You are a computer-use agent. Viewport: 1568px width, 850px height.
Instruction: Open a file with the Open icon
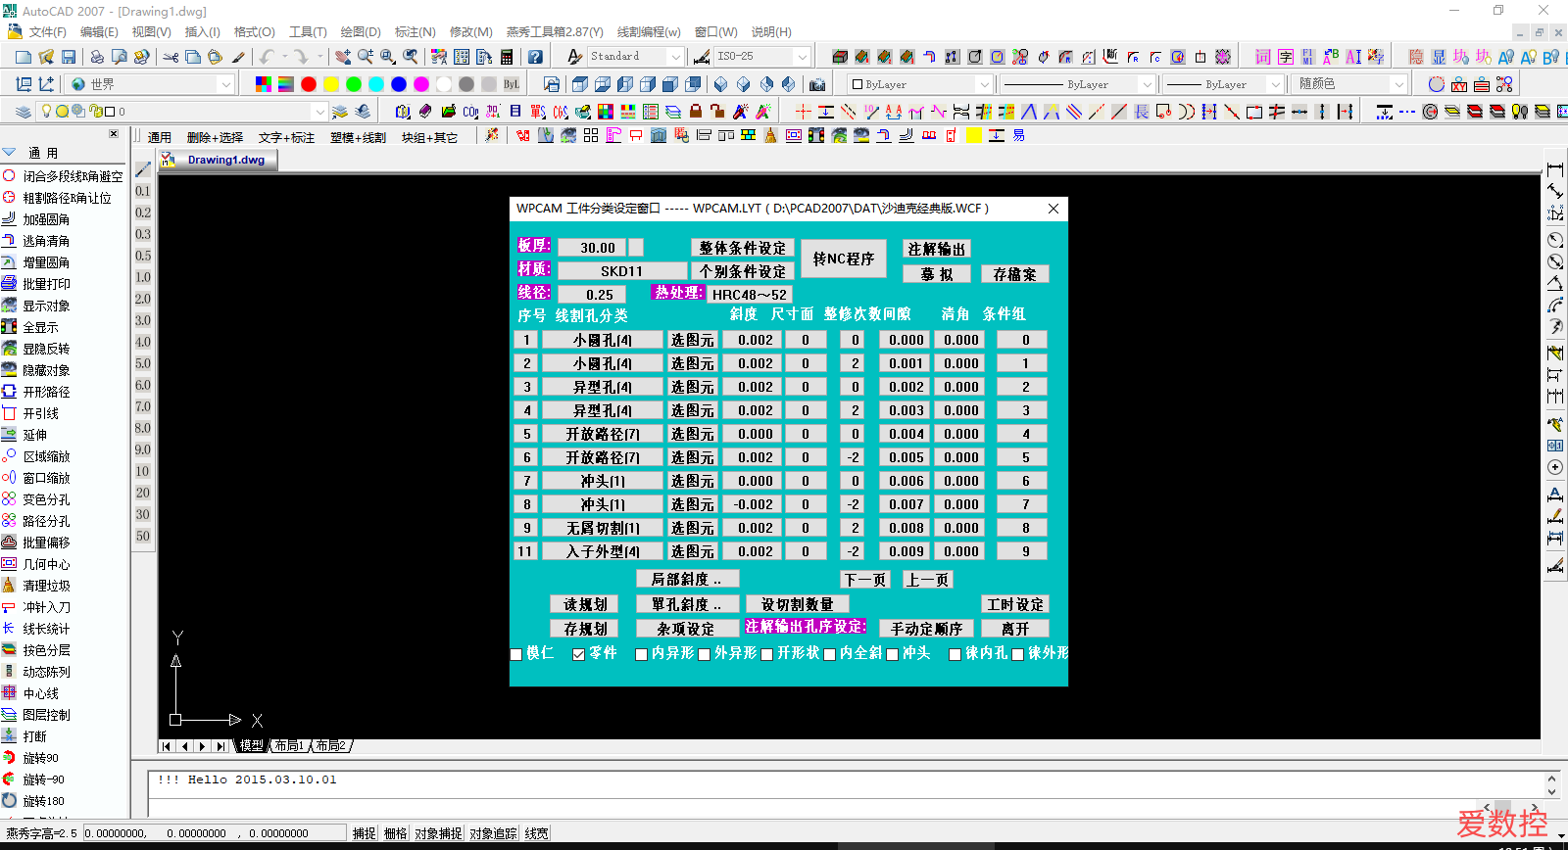[45, 57]
